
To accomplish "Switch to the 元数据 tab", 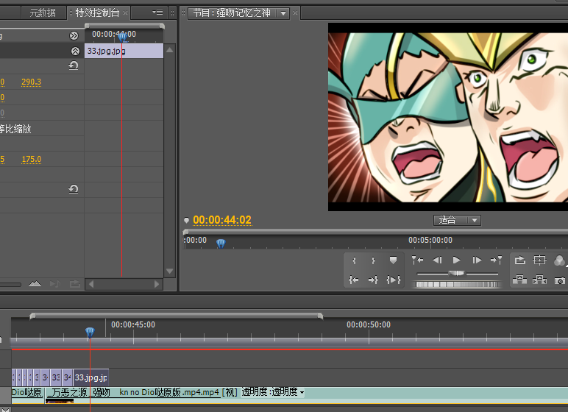I will pyautogui.click(x=43, y=13).
